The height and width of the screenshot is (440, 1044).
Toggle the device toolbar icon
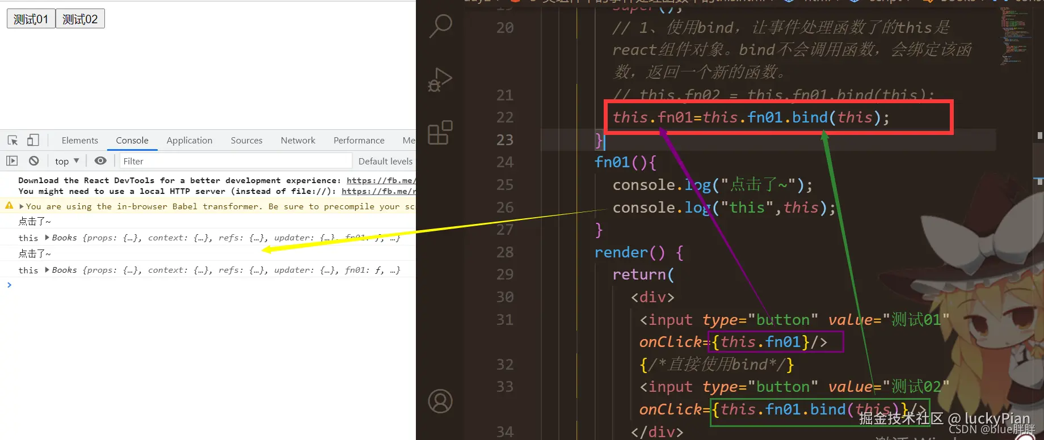click(x=33, y=140)
